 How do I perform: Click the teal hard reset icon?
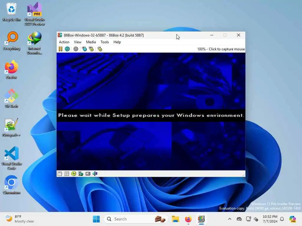tap(67, 49)
